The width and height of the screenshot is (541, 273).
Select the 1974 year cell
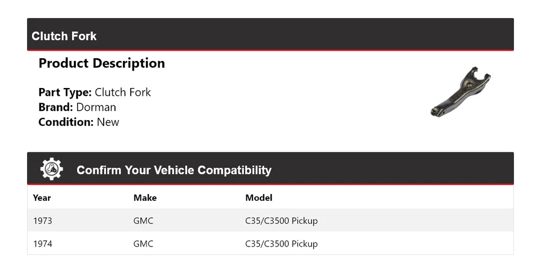click(x=42, y=244)
